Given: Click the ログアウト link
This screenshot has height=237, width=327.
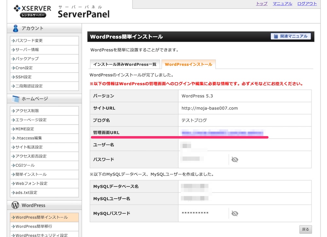Looking at the screenshot, I should 307,4.
